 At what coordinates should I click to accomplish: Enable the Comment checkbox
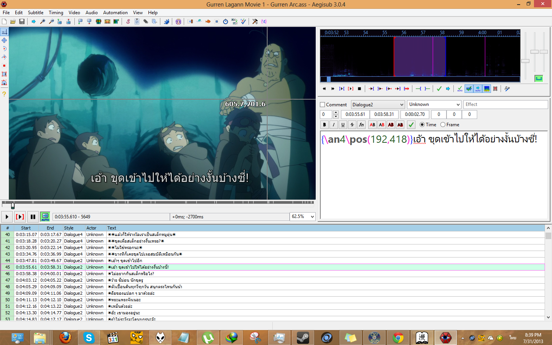[x=323, y=104]
